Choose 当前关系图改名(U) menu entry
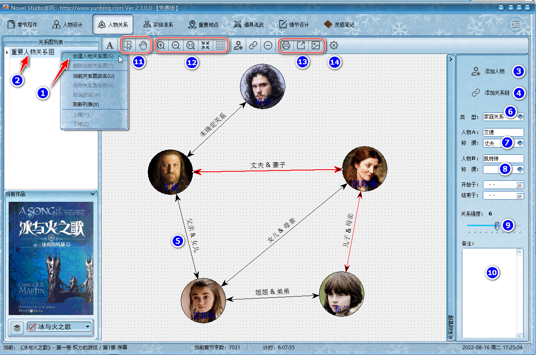The height and width of the screenshot is (355, 536). tap(94, 76)
